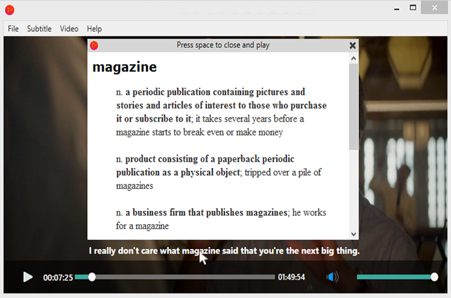
Task: Click the definition popup scrollbar thumb
Action: click(x=353, y=107)
